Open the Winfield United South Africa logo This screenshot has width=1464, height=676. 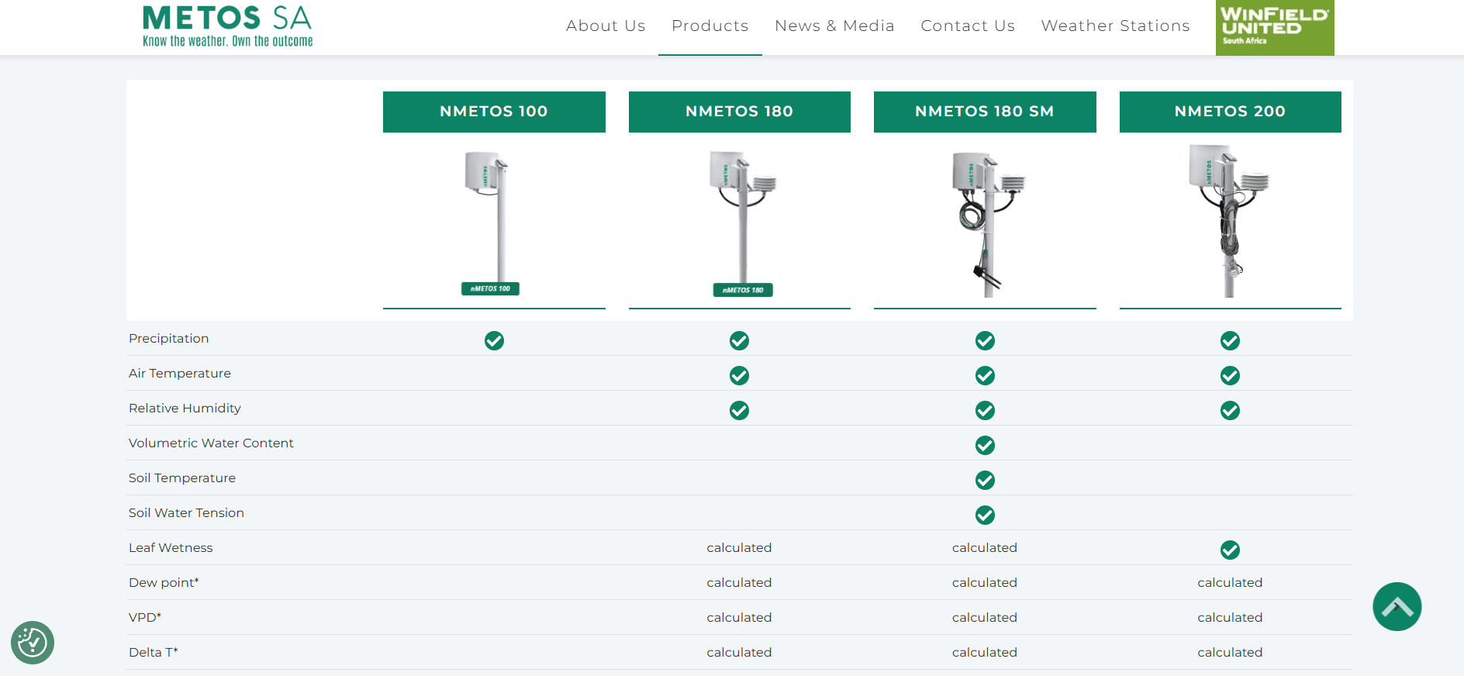coord(1275,28)
